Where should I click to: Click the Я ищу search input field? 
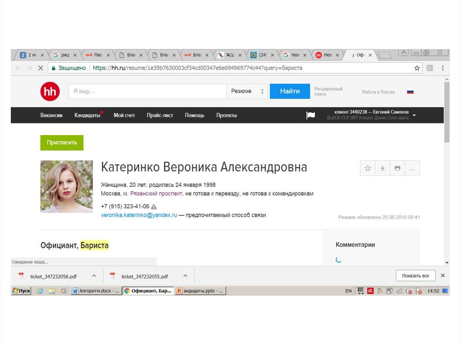click(147, 91)
